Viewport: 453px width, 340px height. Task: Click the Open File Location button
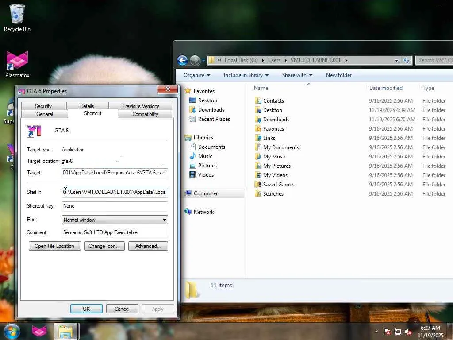[x=54, y=246]
